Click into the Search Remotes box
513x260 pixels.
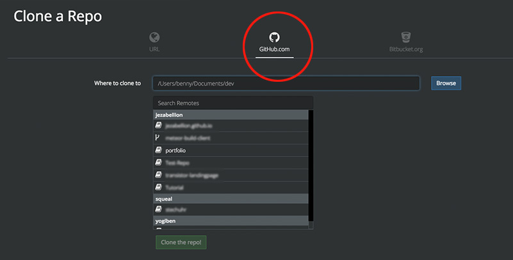(233, 103)
